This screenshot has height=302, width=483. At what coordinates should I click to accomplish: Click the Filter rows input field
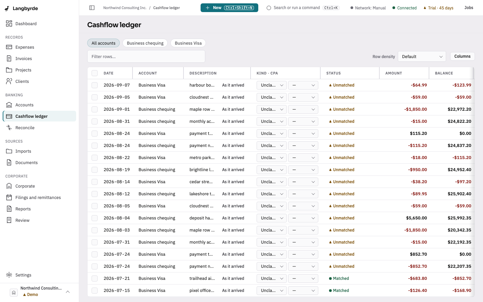tap(146, 56)
